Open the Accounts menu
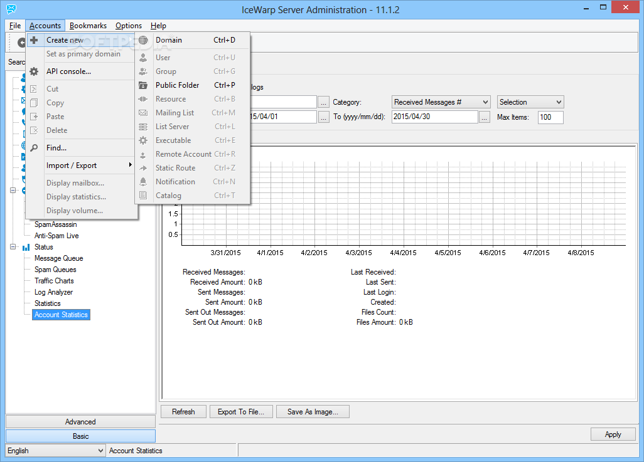The height and width of the screenshot is (462, 644). pyautogui.click(x=45, y=26)
